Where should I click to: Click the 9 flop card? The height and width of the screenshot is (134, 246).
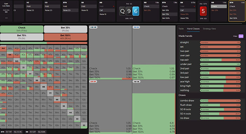pyautogui.click(x=129, y=11)
